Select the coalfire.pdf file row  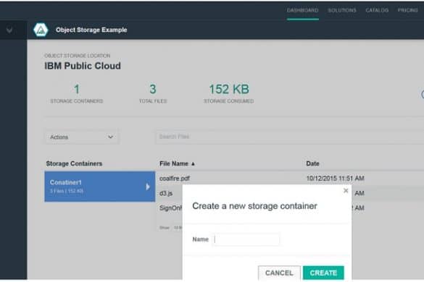290,178
